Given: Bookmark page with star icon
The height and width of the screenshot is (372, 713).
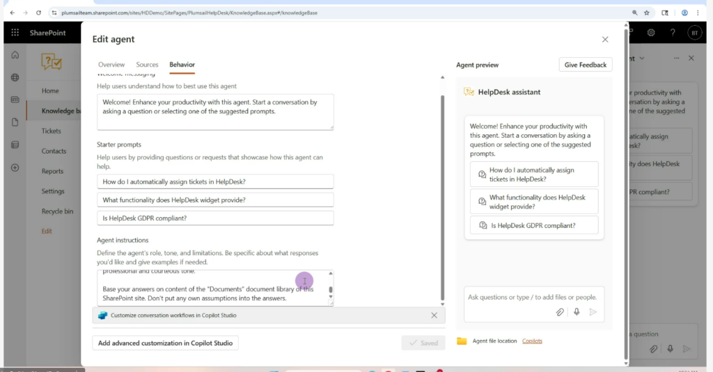Looking at the screenshot, I should pos(647,13).
